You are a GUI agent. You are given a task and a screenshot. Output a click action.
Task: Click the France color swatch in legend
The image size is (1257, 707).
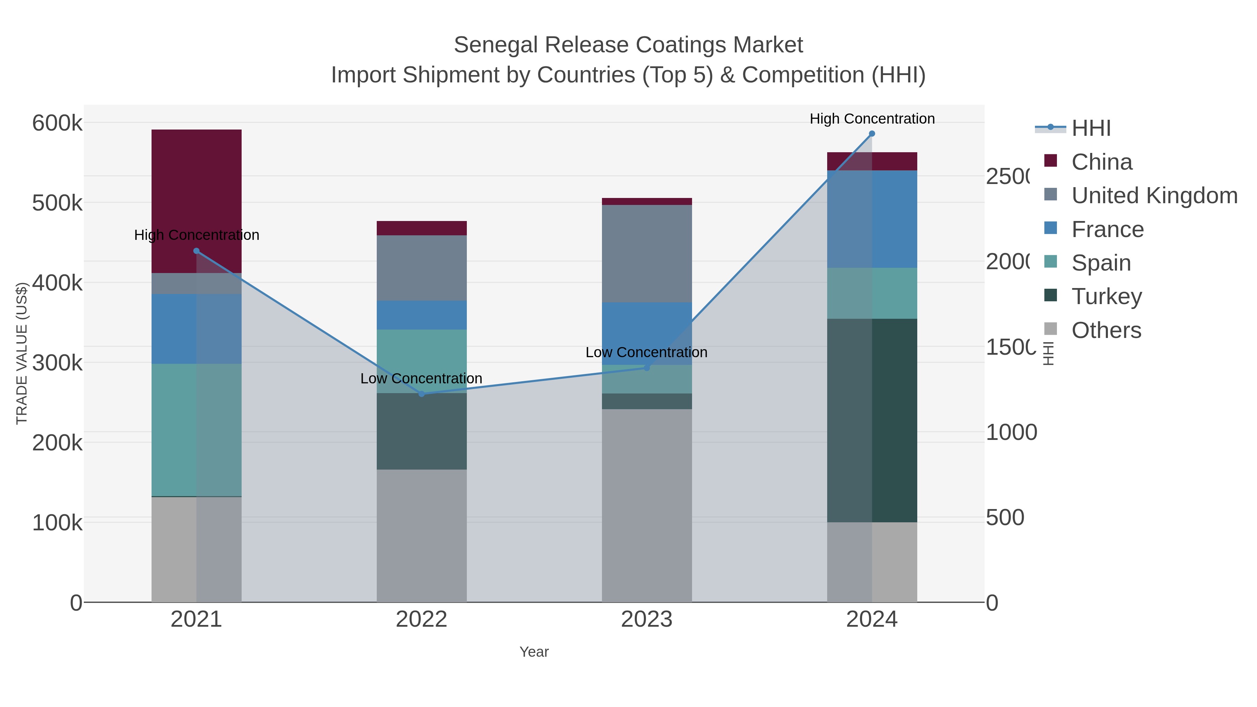point(1051,228)
